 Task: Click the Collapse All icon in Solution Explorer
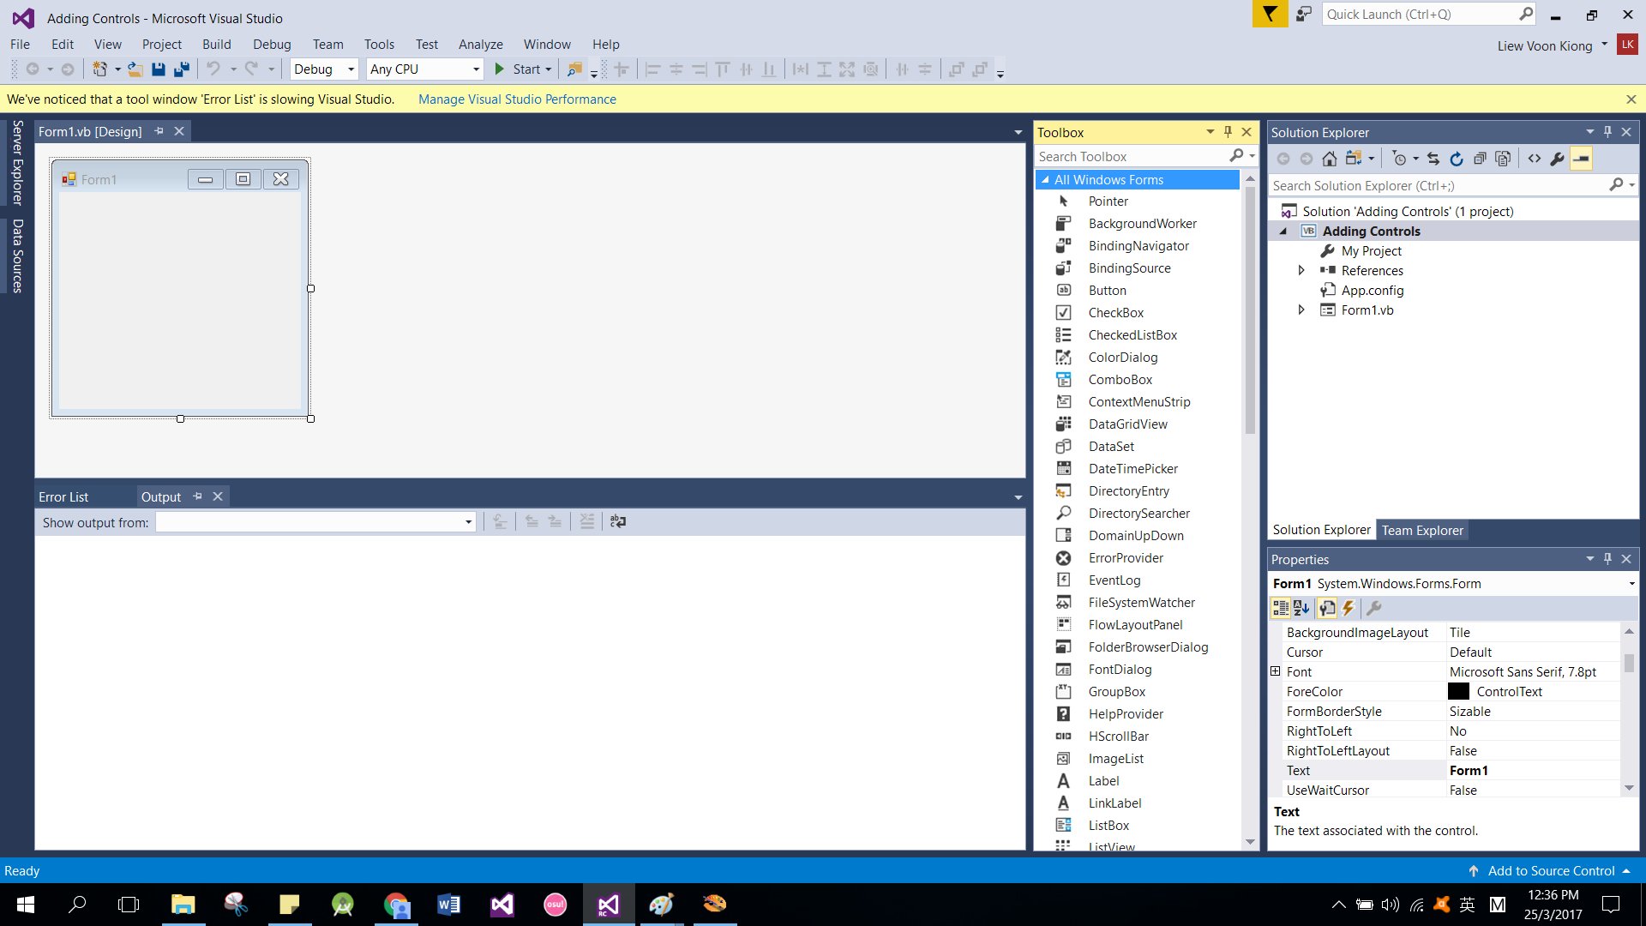coord(1480,159)
